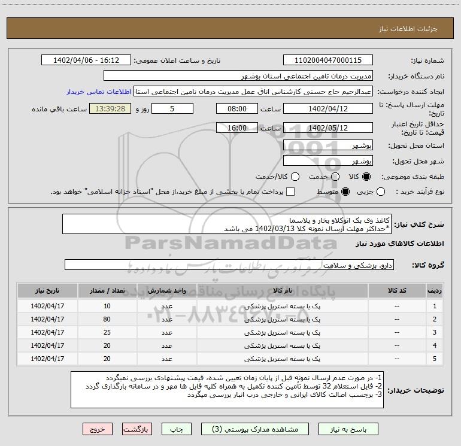Click the item name in row 5

pos(282,359)
